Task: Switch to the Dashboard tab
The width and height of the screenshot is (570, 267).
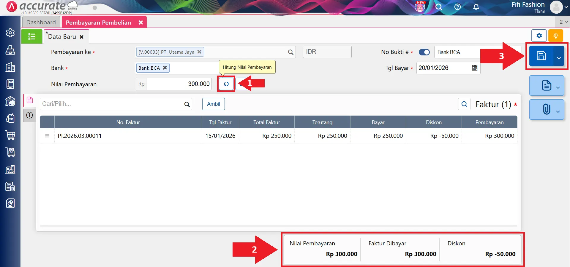Action: coord(41,22)
